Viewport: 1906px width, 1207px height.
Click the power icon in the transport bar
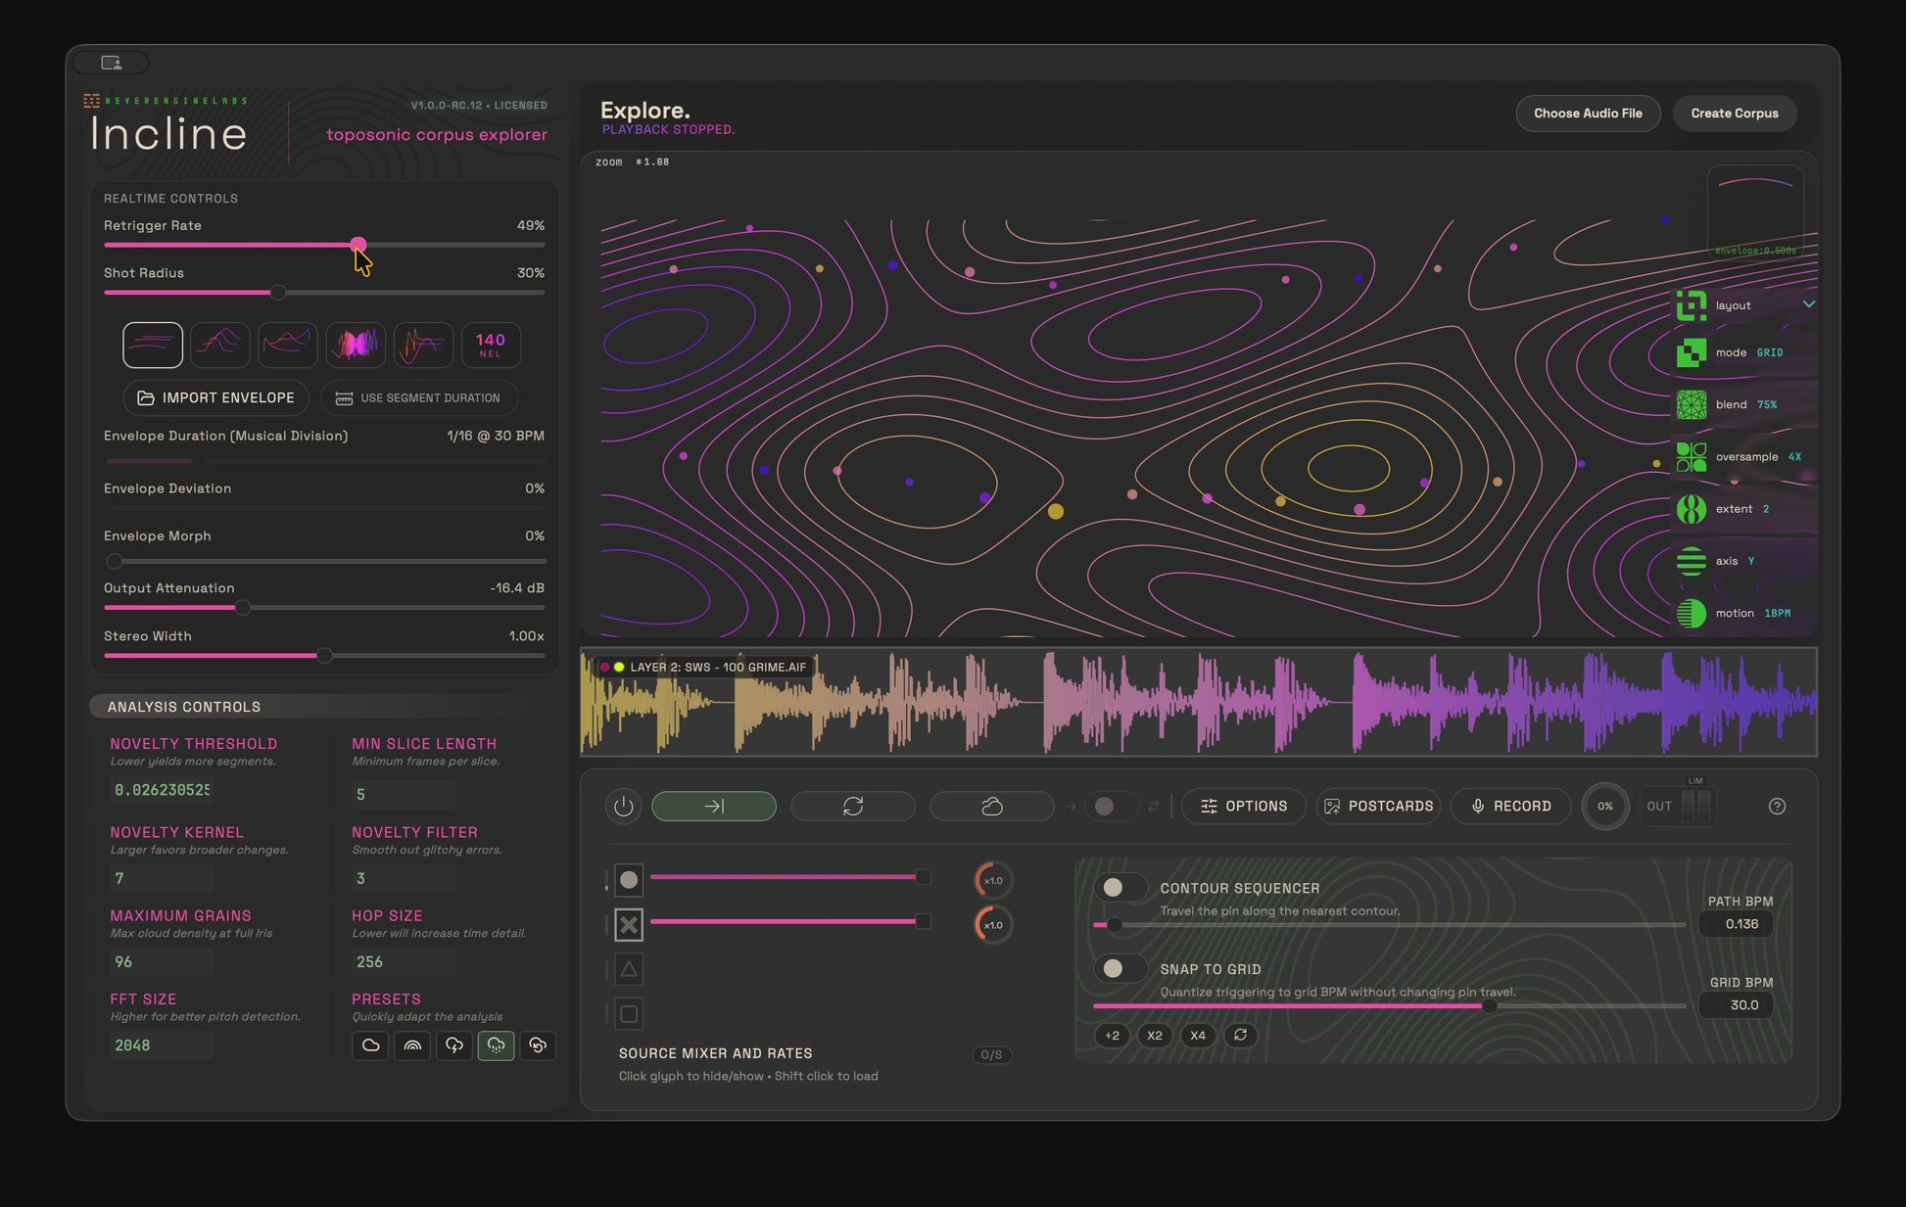[624, 806]
